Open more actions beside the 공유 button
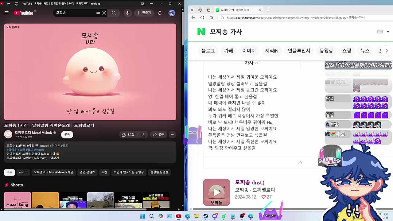The height and width of the screenshot is (221, 393). (x=173, y=134)
